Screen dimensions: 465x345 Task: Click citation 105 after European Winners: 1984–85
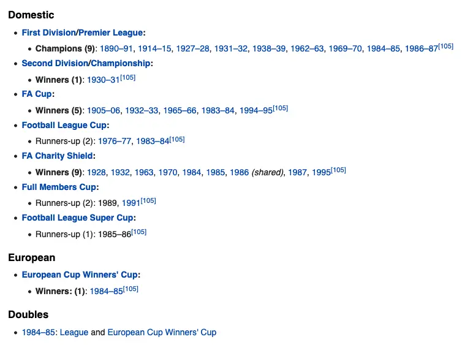(130, 289)
